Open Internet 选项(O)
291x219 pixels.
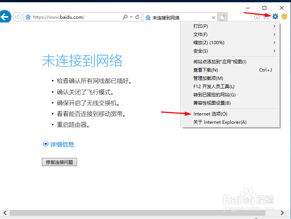pos(230,114)
